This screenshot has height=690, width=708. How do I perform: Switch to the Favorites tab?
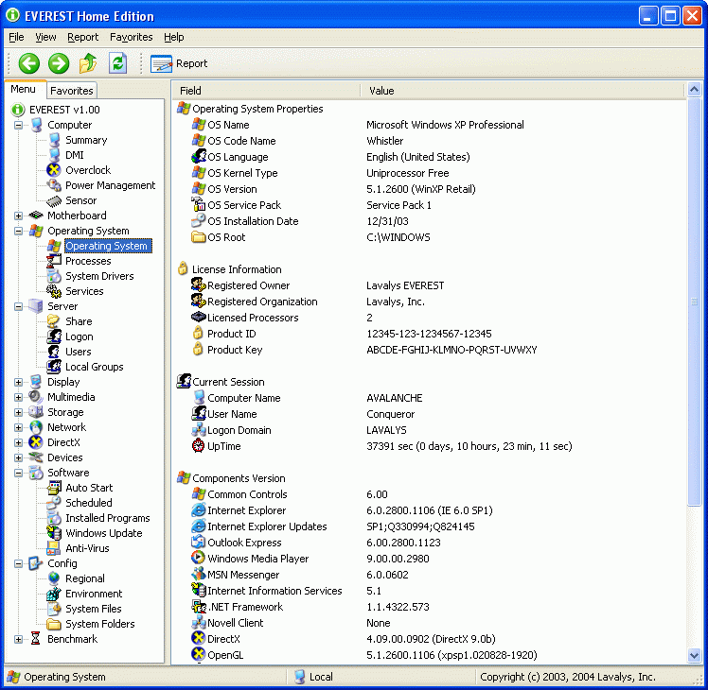(x=71, y=91)
